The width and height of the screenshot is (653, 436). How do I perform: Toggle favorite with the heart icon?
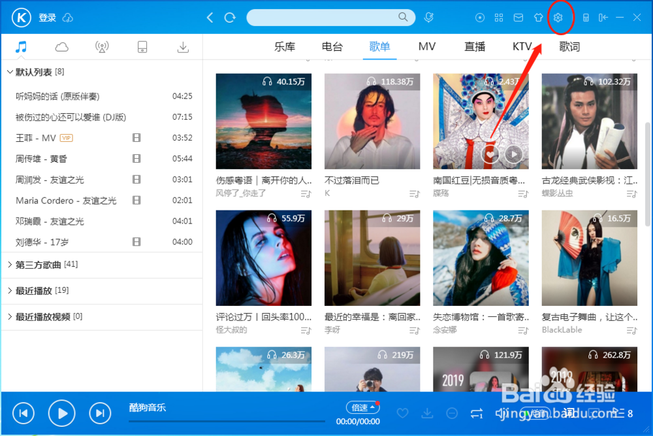[x=403, y=413]
